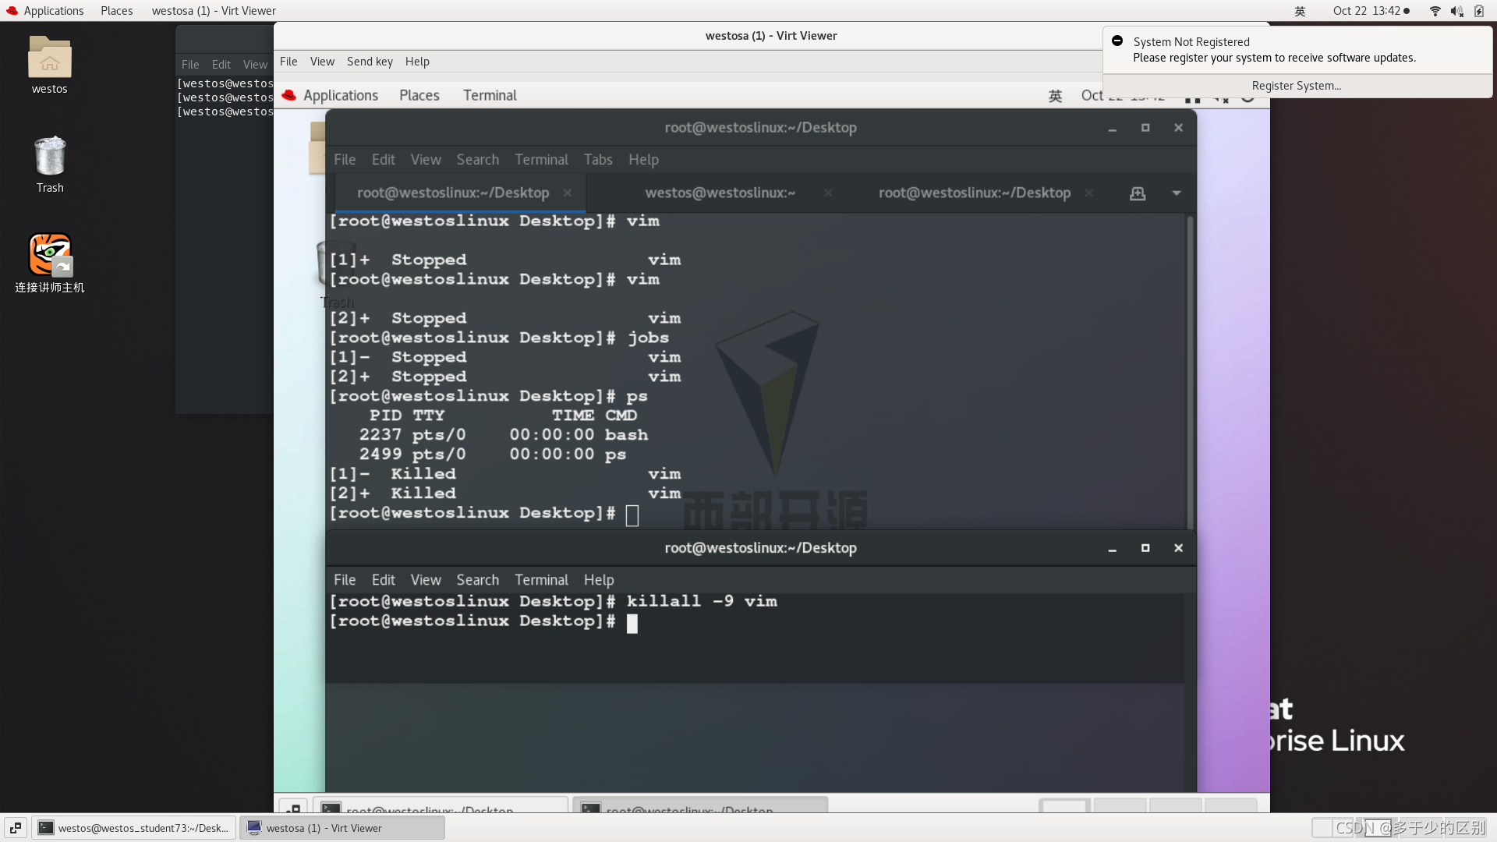Click the Register System... button
Viewport: 1497px width, 842px height.
click(x=1297, y=86)
